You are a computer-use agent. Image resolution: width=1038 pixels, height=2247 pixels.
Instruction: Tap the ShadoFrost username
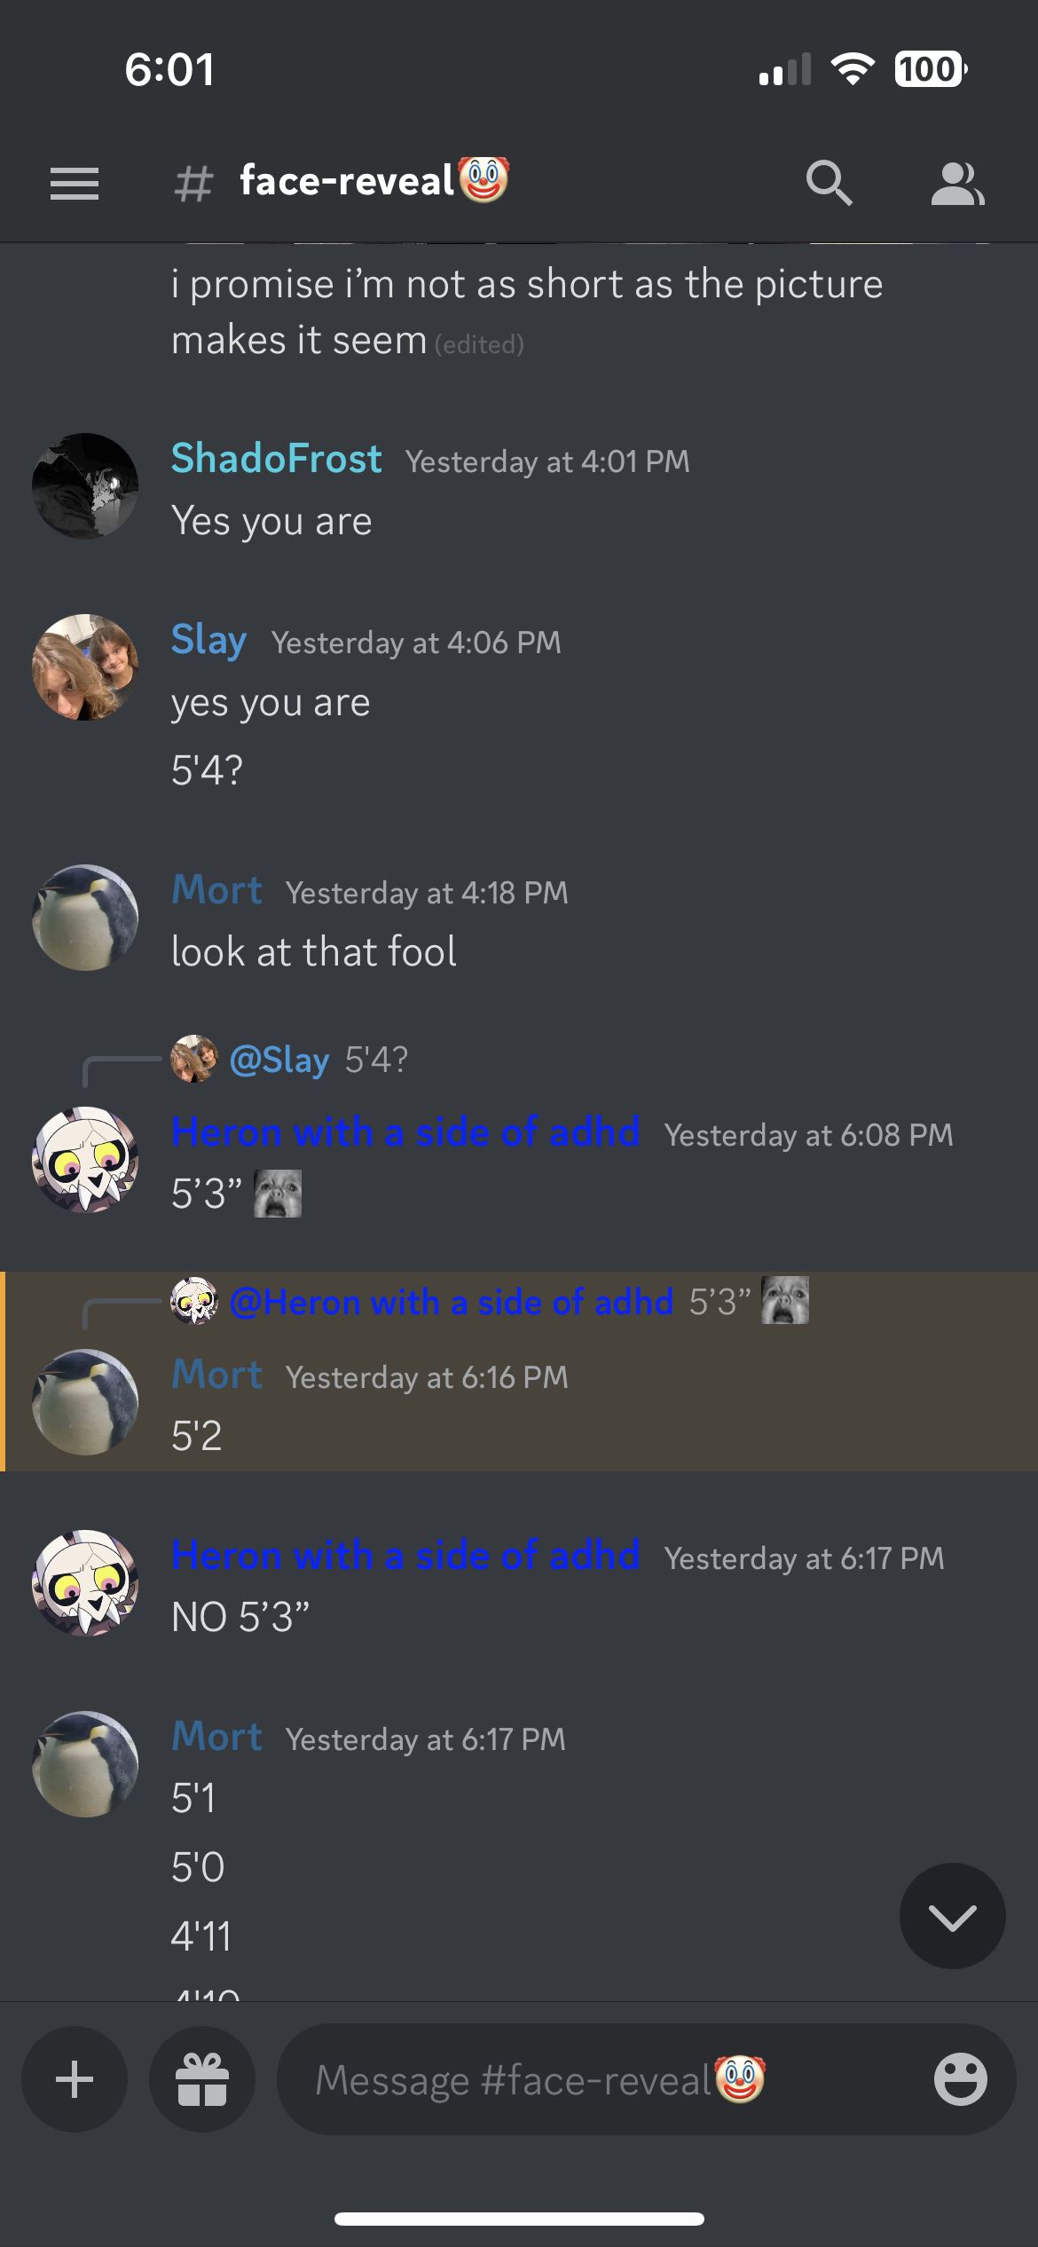[x=276, y=459]
